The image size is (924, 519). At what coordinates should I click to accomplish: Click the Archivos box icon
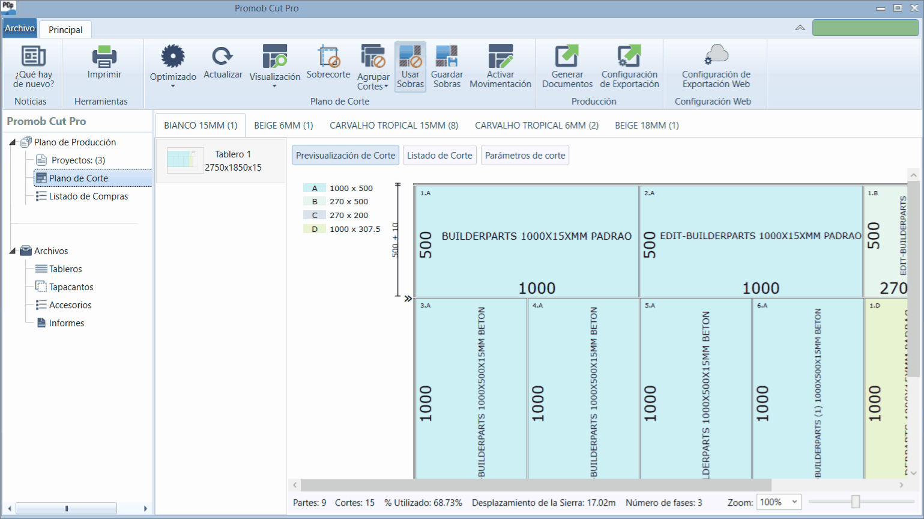26,250
